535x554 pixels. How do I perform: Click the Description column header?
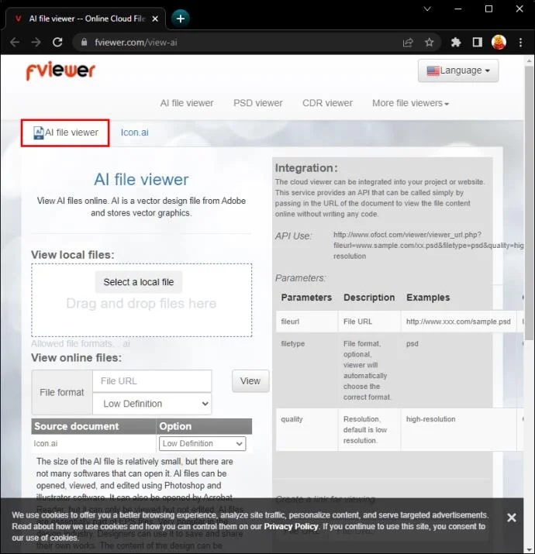(x=369, y=298)
